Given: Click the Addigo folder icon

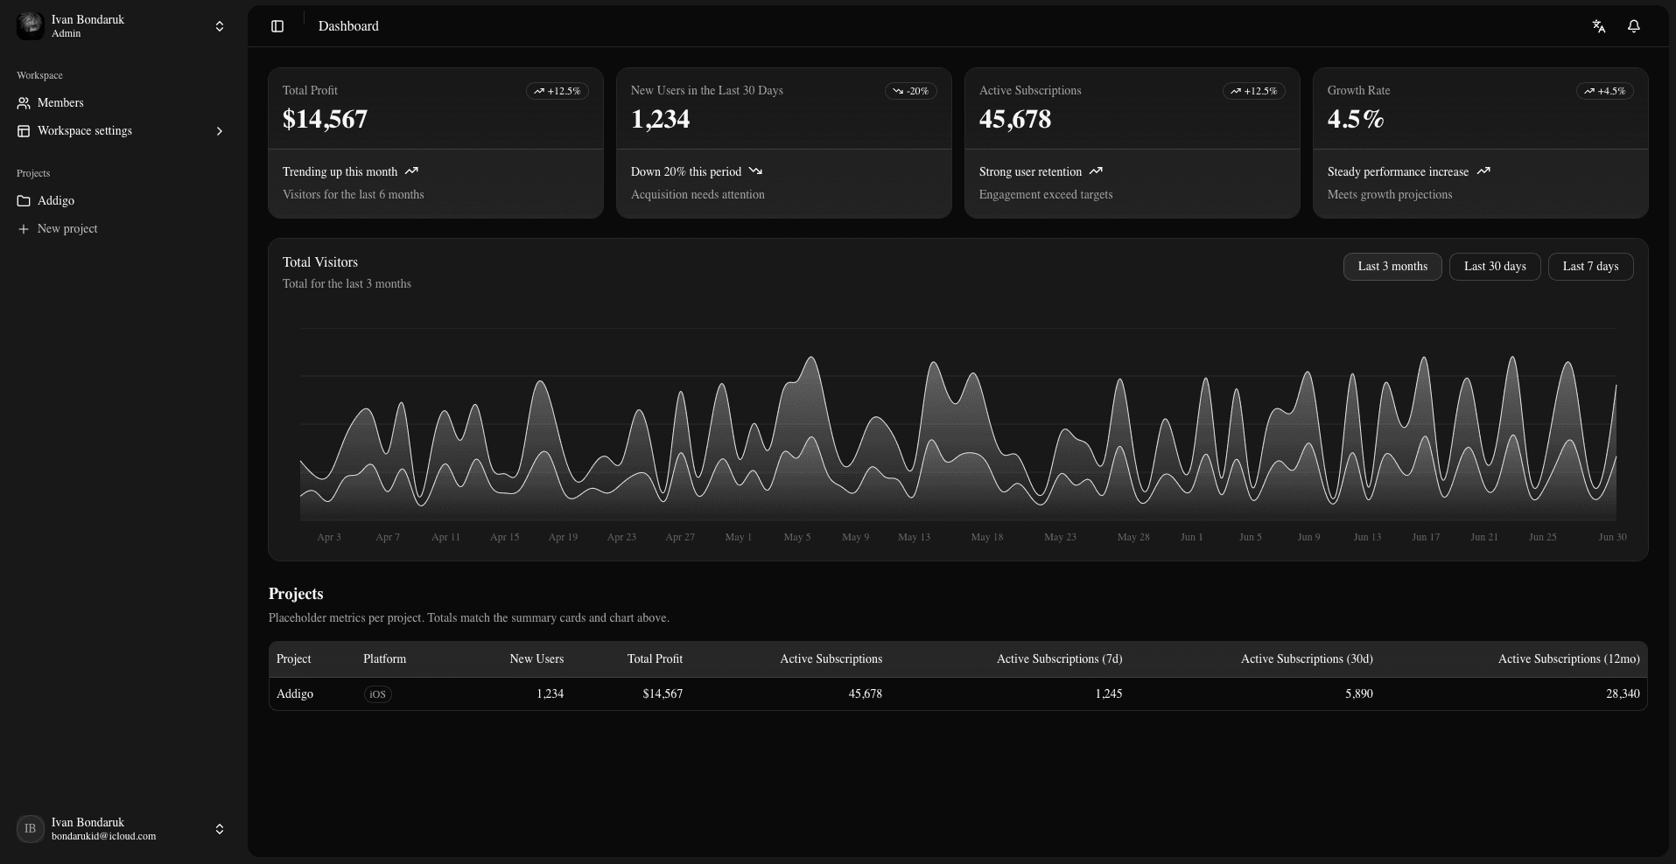Looking at the screenshot, I should pos(24,201).
